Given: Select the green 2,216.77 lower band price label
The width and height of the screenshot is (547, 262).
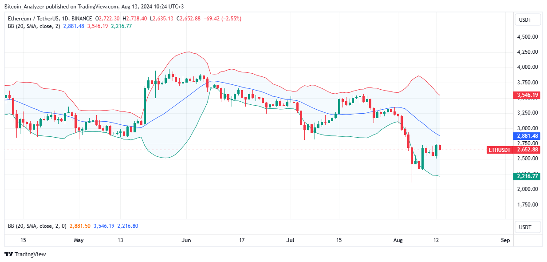Looking at the screenshot, I should (x=527, y=177).
